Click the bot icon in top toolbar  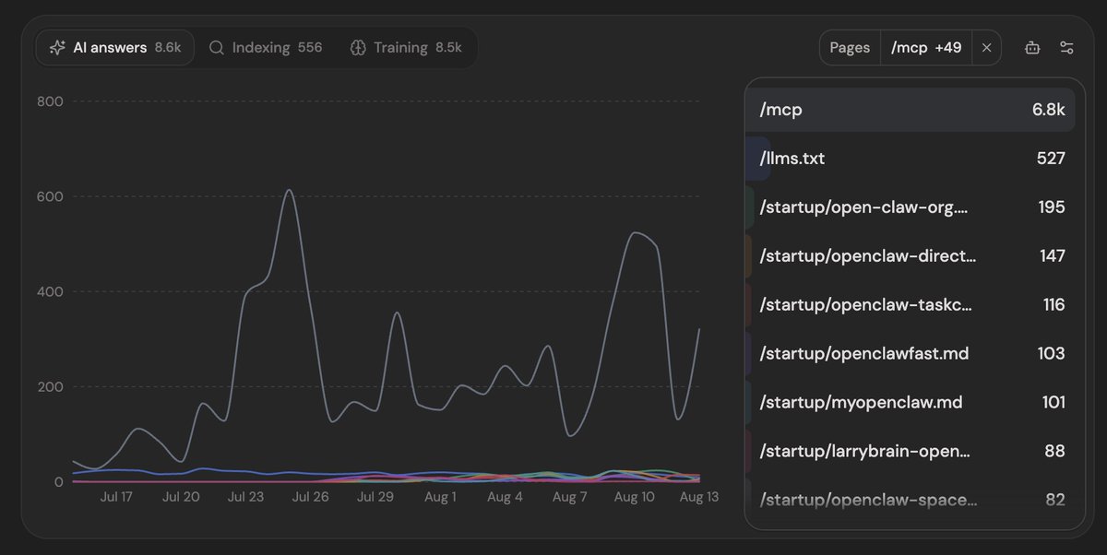pyautogui.click(x=1032, y=48)
